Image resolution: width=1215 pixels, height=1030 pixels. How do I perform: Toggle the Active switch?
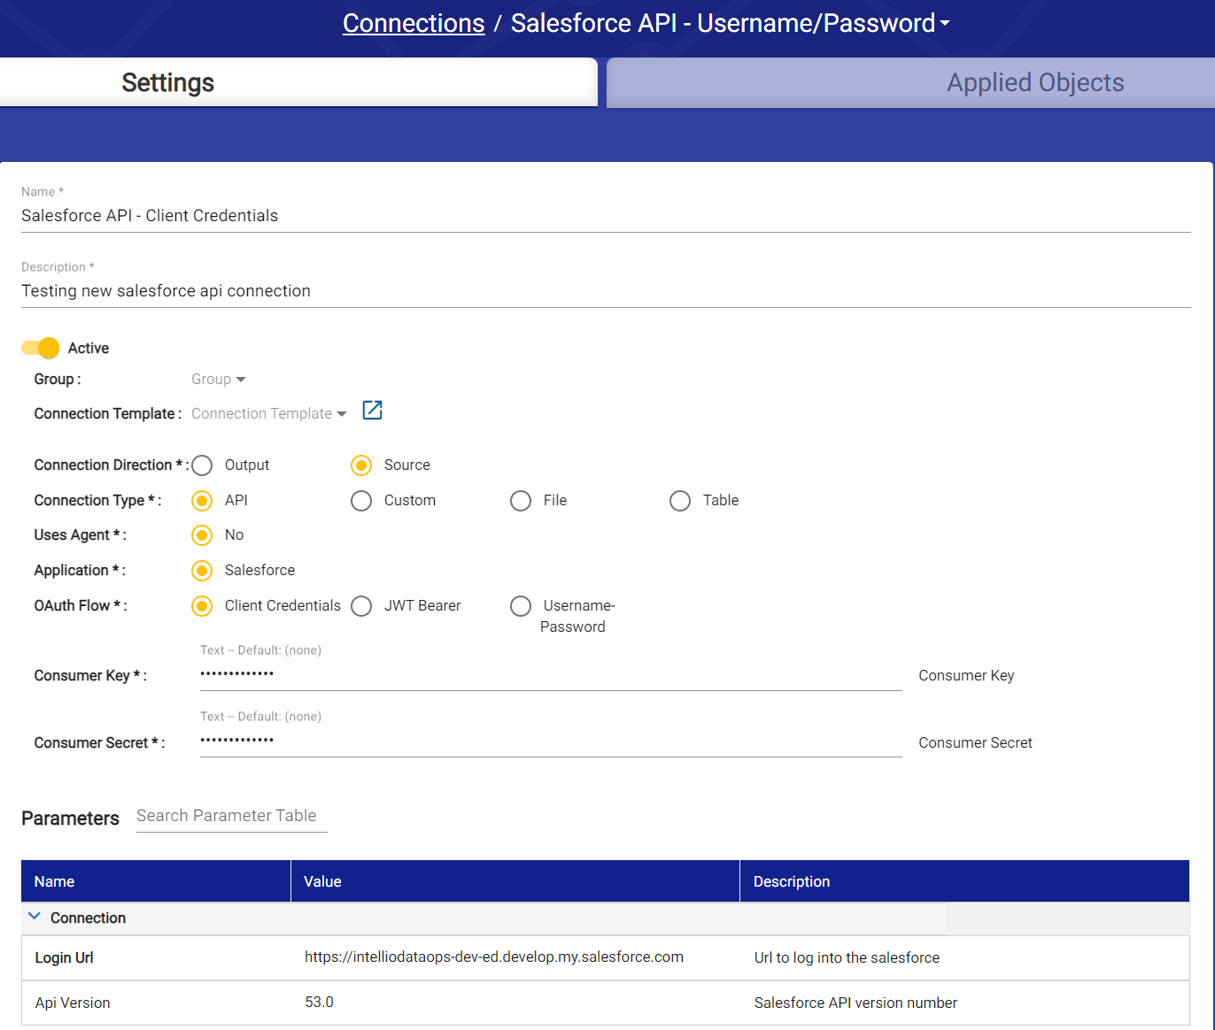click(41, 348)
